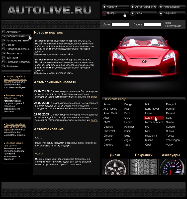Click the chevron icon beside Добавить авто
Image resolution: width=187 pixels, height=199 pixels.
click(3, 36)
